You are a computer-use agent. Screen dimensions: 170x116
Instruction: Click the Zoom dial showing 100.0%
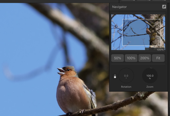[150, 76]
